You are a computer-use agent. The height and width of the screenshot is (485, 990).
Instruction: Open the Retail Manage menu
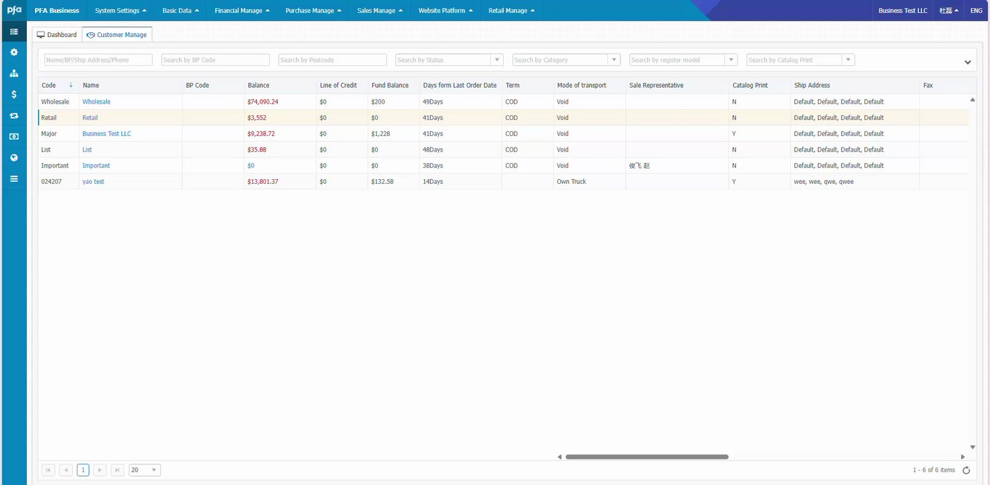[x=511, y=11]
